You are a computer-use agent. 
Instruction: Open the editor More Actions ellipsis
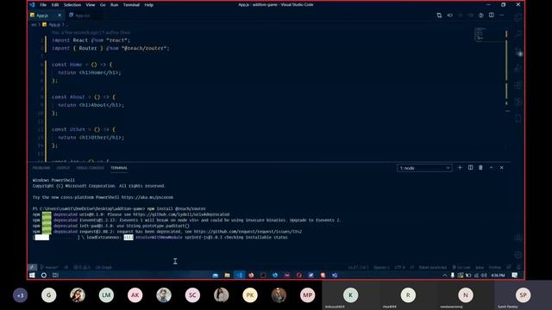[x=502, y=15]
